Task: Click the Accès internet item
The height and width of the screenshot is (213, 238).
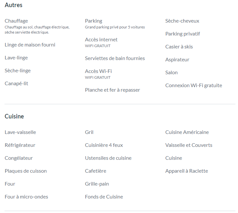Action: point(101,40)
